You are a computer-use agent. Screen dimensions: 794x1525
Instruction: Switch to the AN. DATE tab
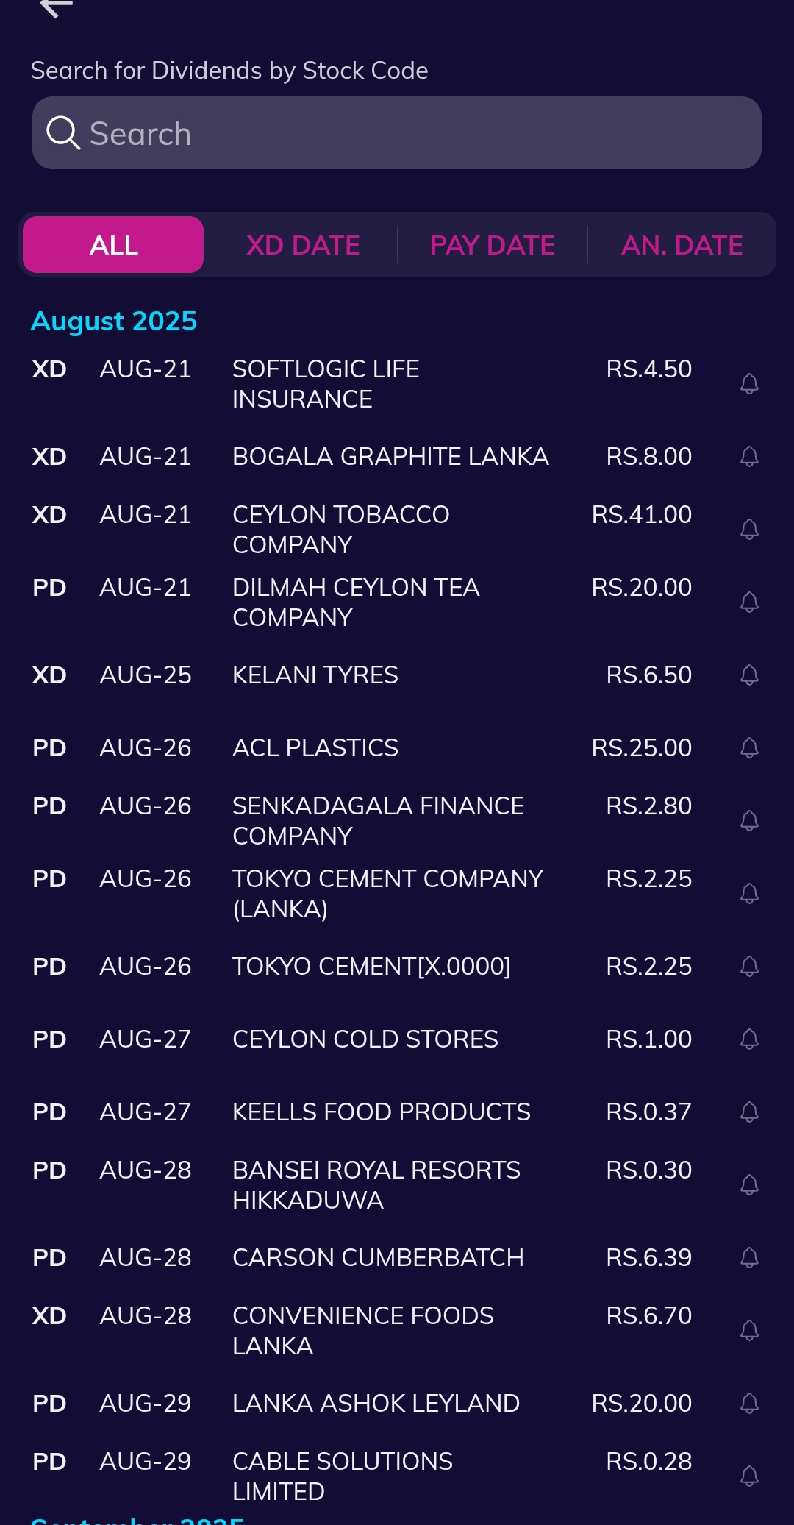point(682,245)
